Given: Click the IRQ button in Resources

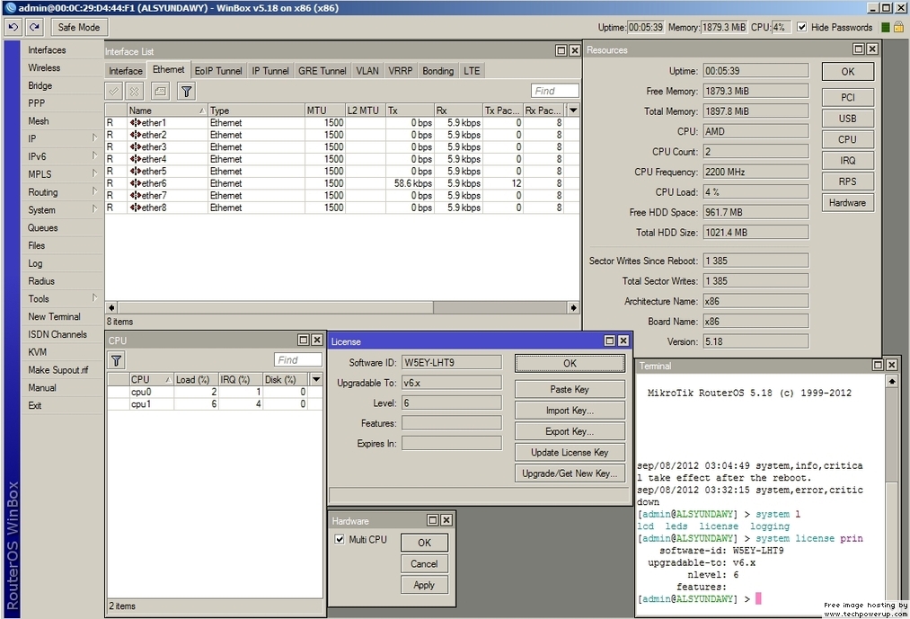Looking at the screenshot, I should (x=847, y=161).
